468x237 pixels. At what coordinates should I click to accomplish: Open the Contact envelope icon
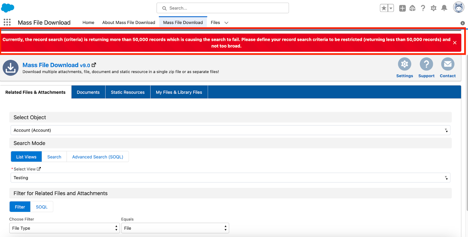click(x=448, y=64)
